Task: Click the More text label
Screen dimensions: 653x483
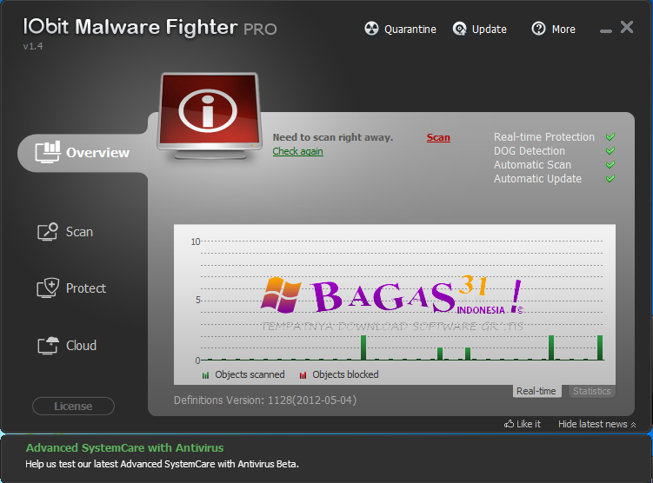Action: click(x=563, y=30)
